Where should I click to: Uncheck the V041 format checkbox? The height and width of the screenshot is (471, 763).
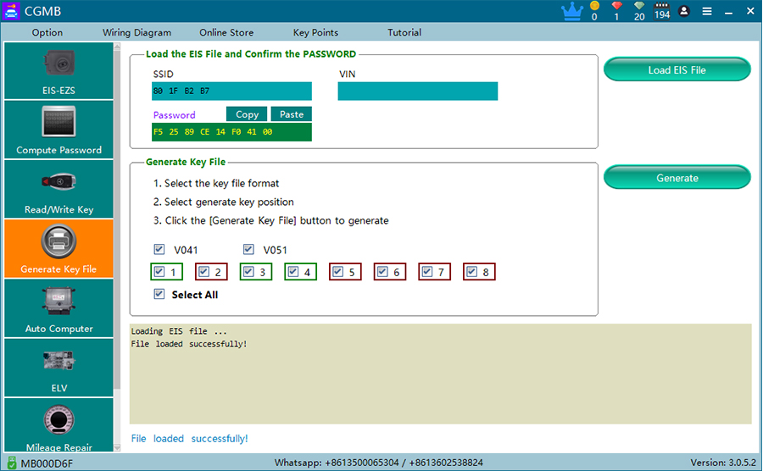click(x=159, y=250)
